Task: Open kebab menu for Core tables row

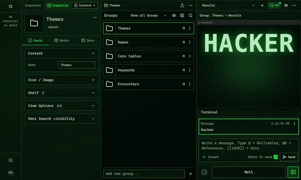Action: (x=190, y=56)
